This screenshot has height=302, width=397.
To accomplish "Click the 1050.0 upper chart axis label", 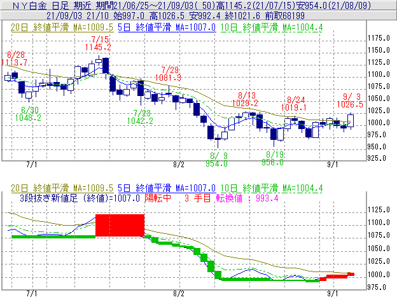I will 379,99.
